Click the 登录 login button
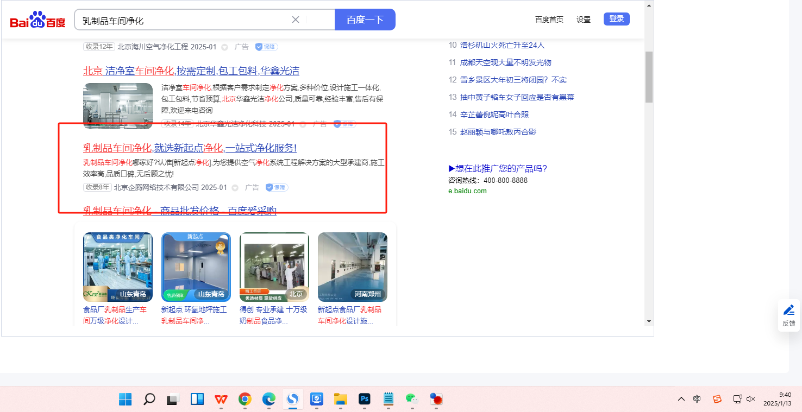The width and height of the screenshot is (802, 412). (616, 19)
